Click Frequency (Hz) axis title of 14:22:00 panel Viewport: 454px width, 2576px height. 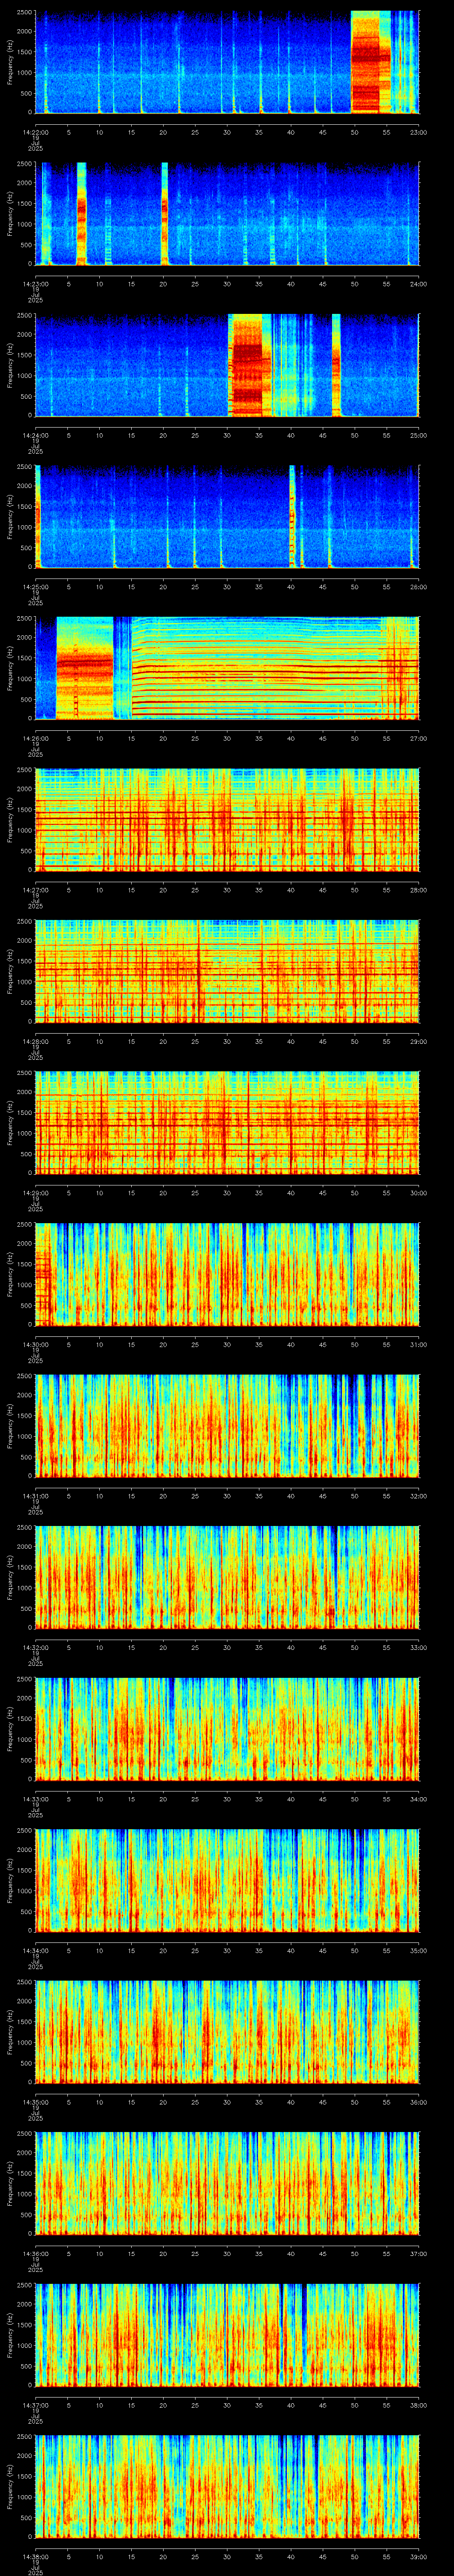coord(10,62)
